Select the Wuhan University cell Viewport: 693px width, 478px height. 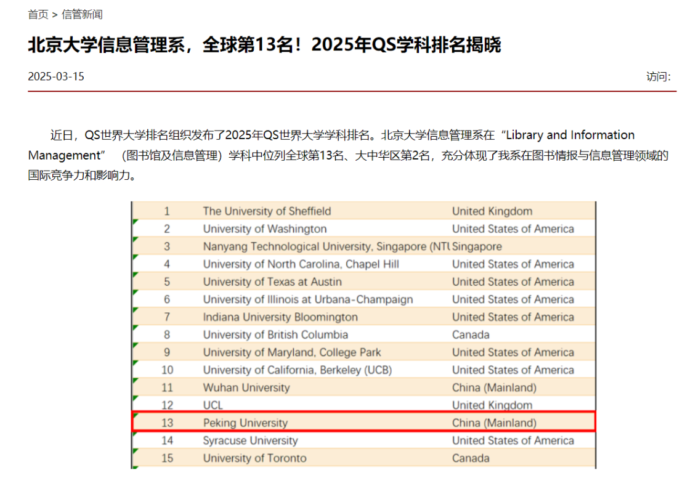point(246,388)
